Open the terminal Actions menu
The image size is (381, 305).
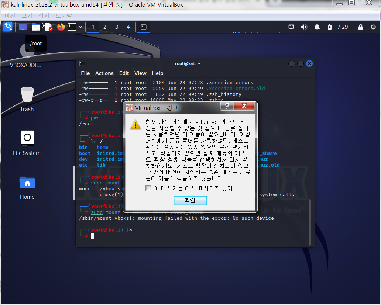point(104,73)
